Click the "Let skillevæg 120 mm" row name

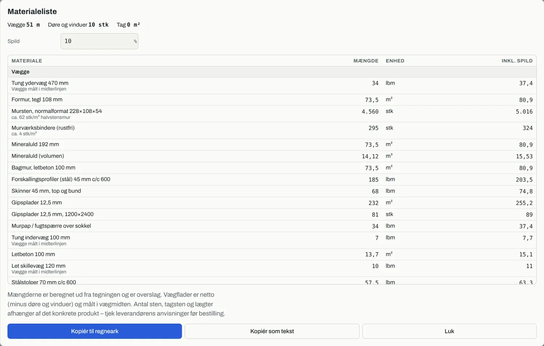[38, 266]
